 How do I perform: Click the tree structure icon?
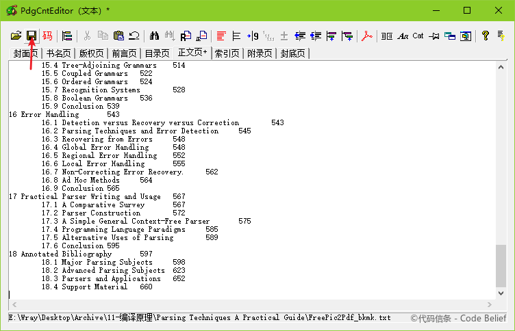point(67,36)
